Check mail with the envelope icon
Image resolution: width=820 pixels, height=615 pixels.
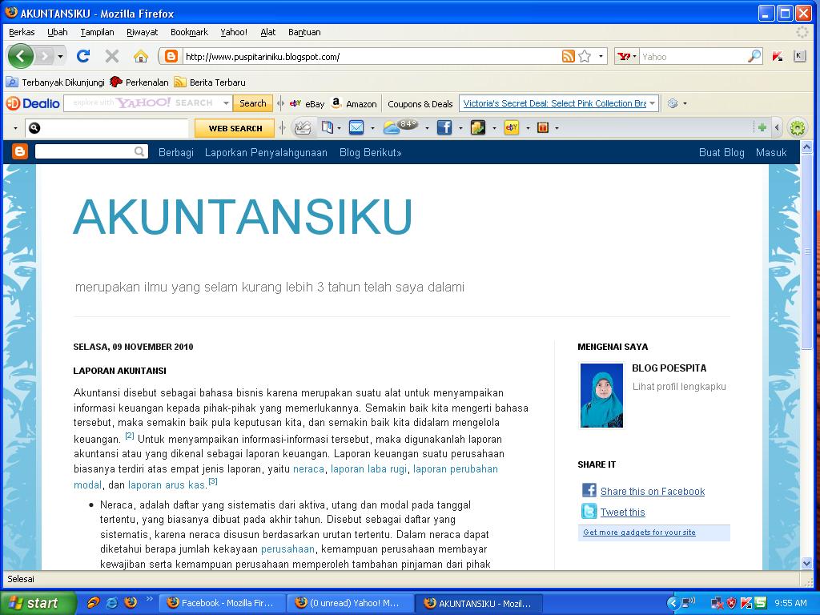tap(356, 127)
